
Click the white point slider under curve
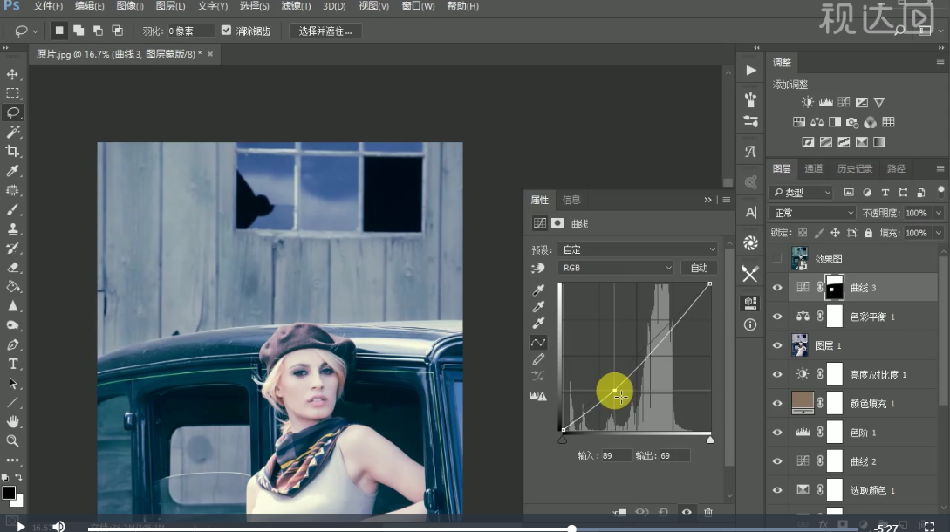click(x=710, y=440)
